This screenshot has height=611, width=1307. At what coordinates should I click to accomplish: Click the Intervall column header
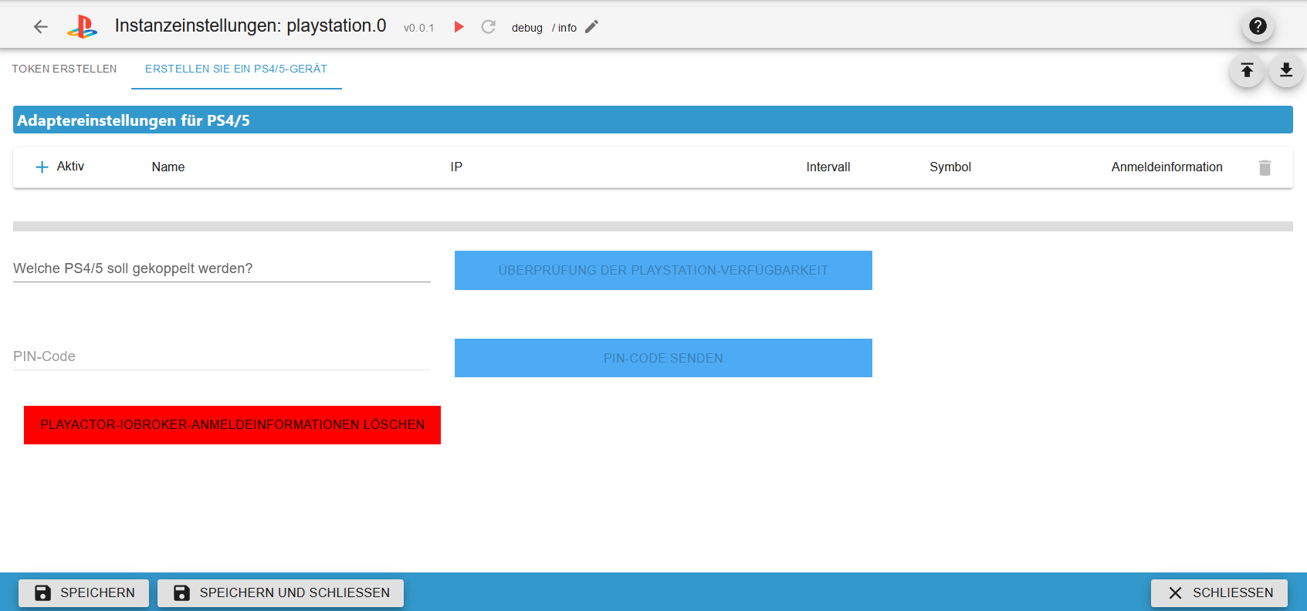click(828, 167)
